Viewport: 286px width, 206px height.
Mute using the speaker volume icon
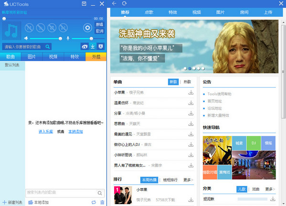click(26, 39)
